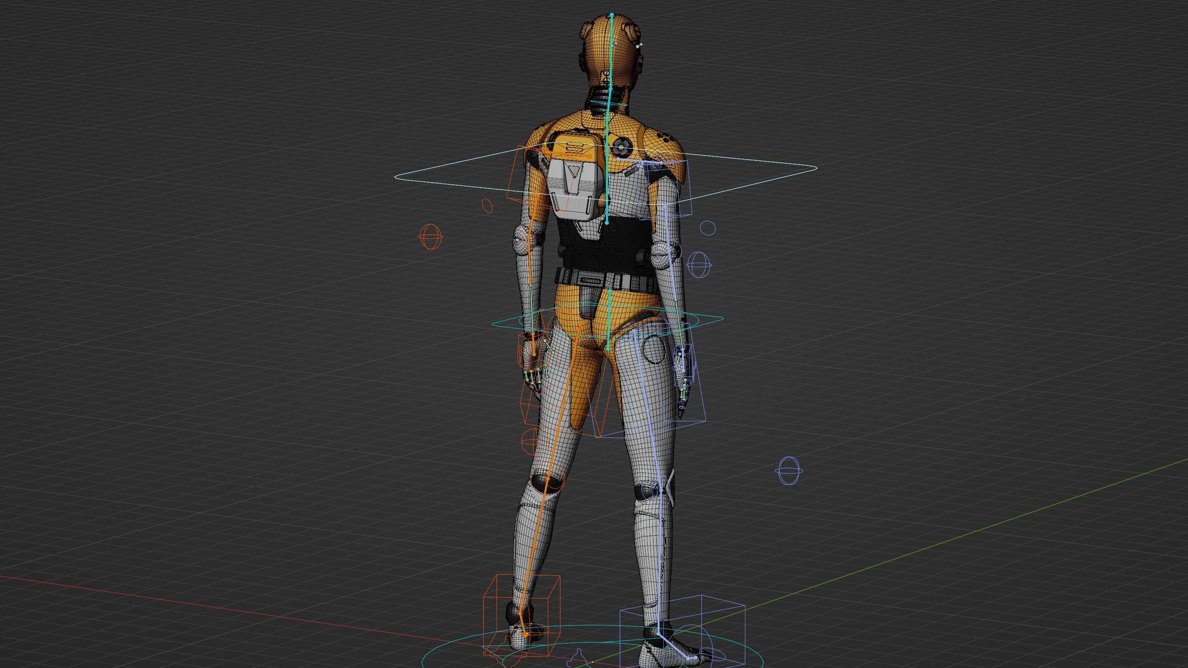1188x668 pixels.
Task: Select the green forearm bone on blue side
Action: pyautogui.click(x=680, y=324)
